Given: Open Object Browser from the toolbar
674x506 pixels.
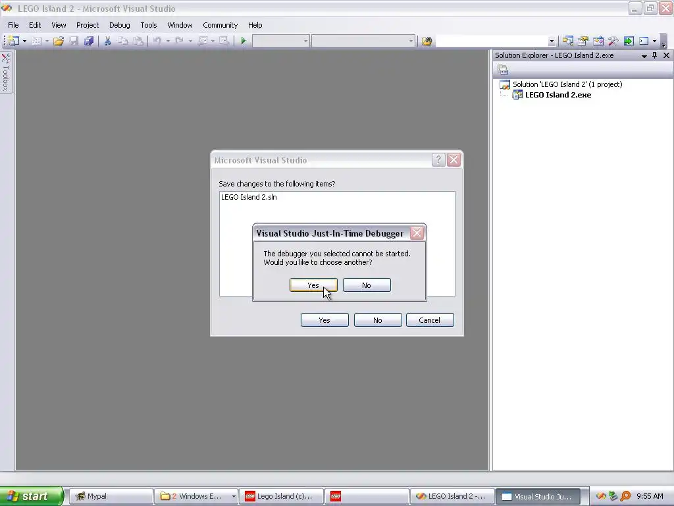Looking at the screenshot, I should click(598, 41).
